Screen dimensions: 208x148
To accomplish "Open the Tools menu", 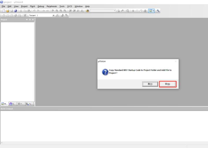I will pyautogui.click(x=62, y=6).
